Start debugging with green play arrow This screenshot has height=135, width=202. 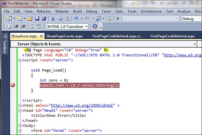point(118,19)
